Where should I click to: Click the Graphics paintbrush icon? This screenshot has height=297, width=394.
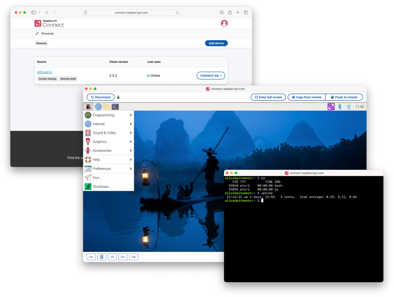tap(88, 142)
